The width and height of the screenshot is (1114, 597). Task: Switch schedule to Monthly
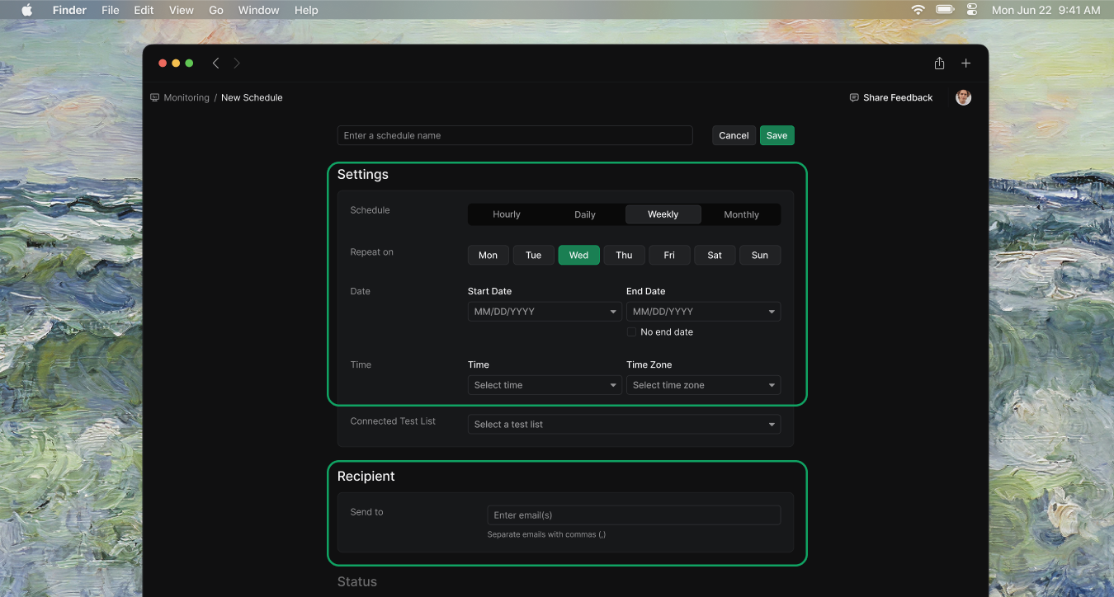741,214
